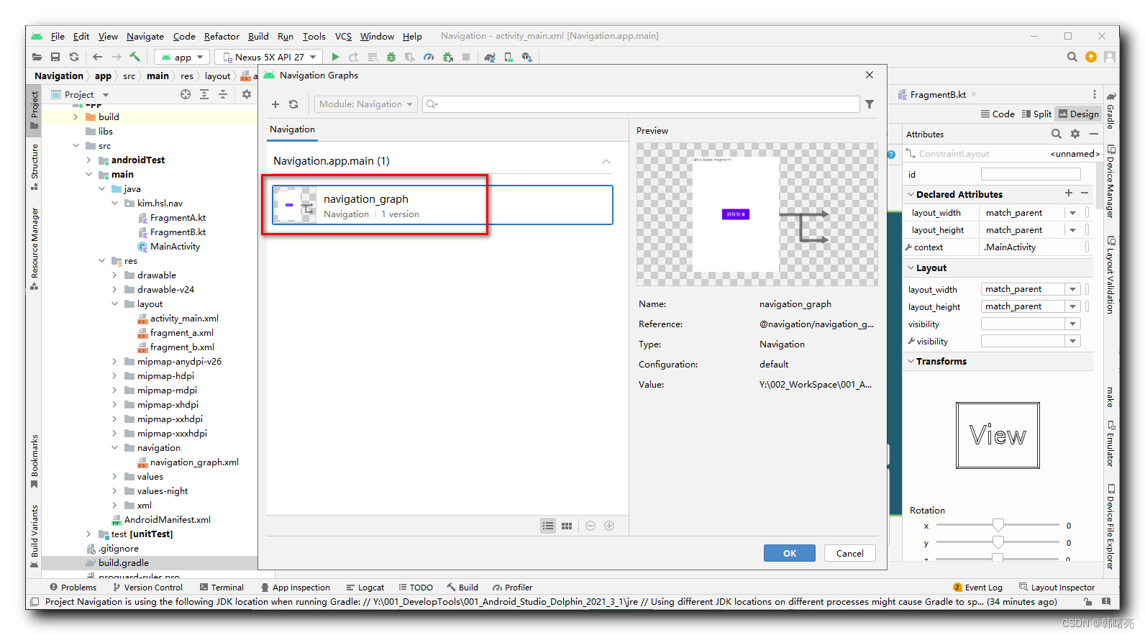Open the Terminal tool window
1145x635 pixels.
[222, 588]
